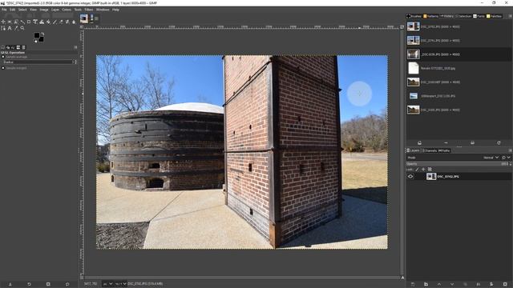Adjust the Radius stepper arrows
The width and height of the screenshot is (513, 288).
[75, 62]
